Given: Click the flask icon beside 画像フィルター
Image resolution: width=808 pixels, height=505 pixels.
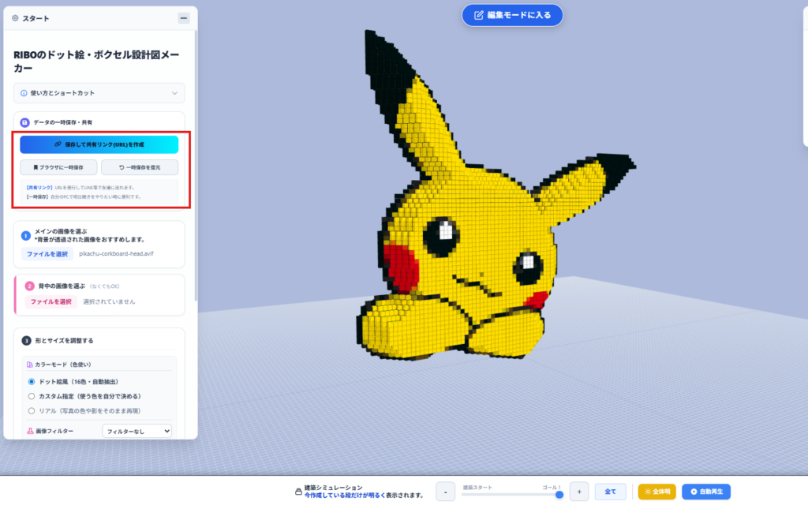Looking at the screenshot, I should point(30,432).
